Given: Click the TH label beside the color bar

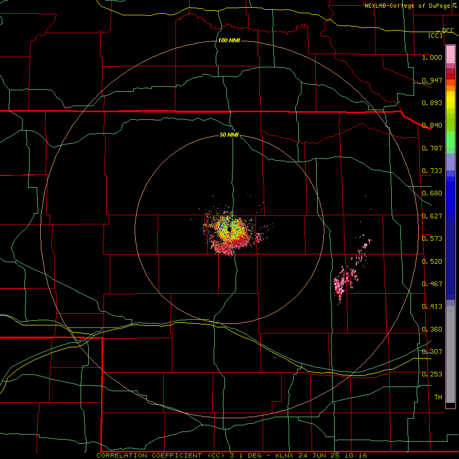Looking at the screenshot, I should pyautogui.click(x=438, y=397).
